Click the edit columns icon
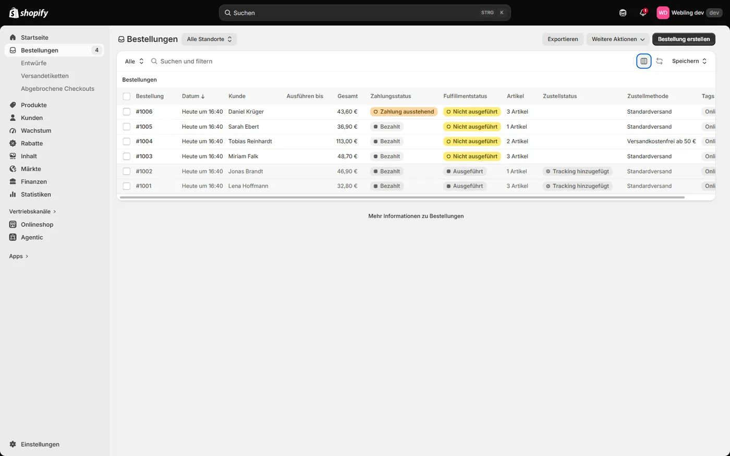Viewport: 730px width, 456px height. (x=644, y=61)
